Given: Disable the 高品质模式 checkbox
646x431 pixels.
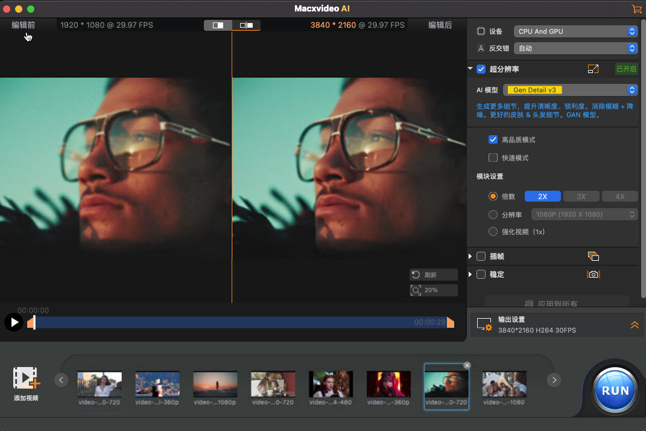Looking at the screenshot, I should (493, 139).
